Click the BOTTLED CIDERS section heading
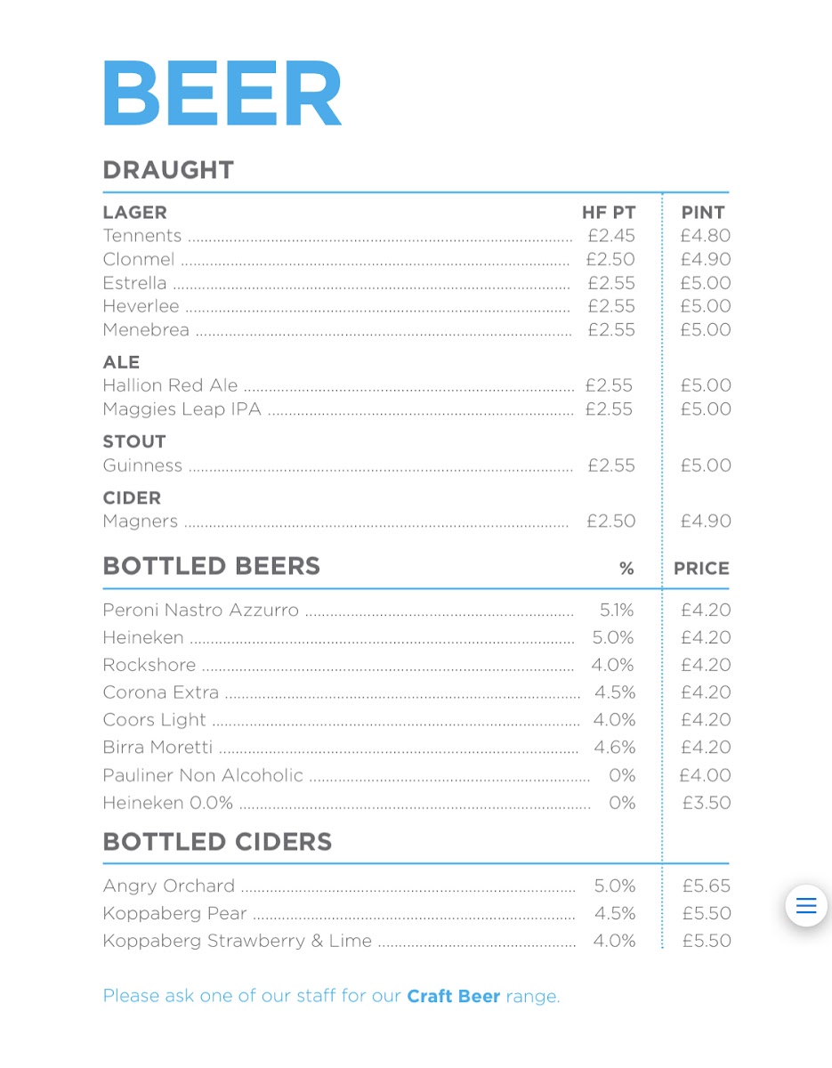The height and width of the screenshot is (1068, 832). click(217, 842)
